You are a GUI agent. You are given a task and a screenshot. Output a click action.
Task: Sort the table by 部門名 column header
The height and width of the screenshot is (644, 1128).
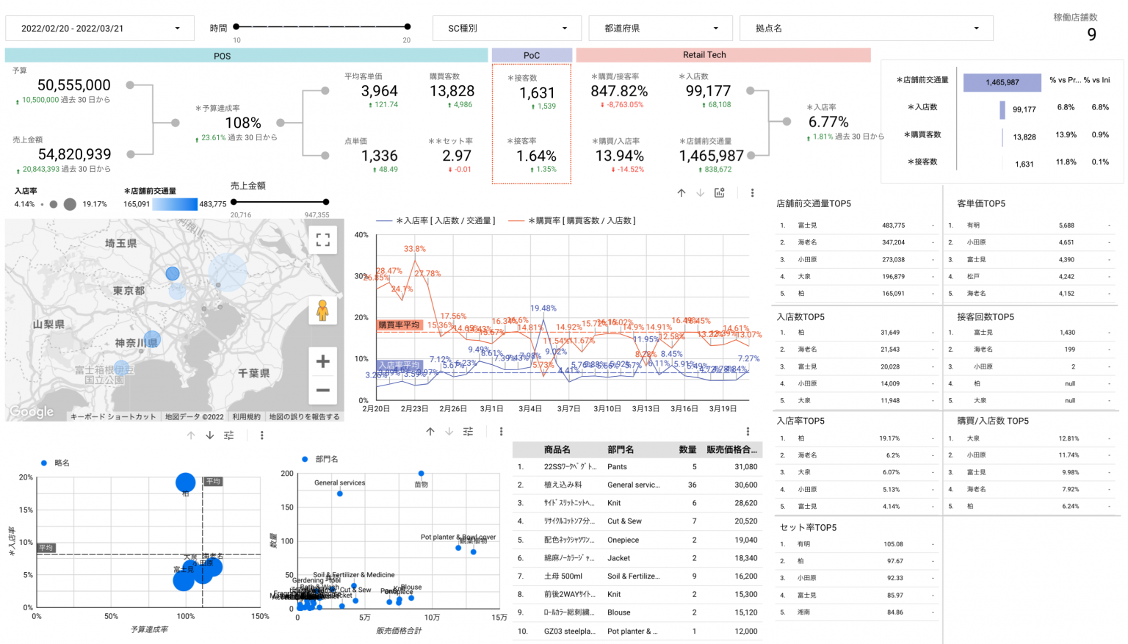[621, 449]
